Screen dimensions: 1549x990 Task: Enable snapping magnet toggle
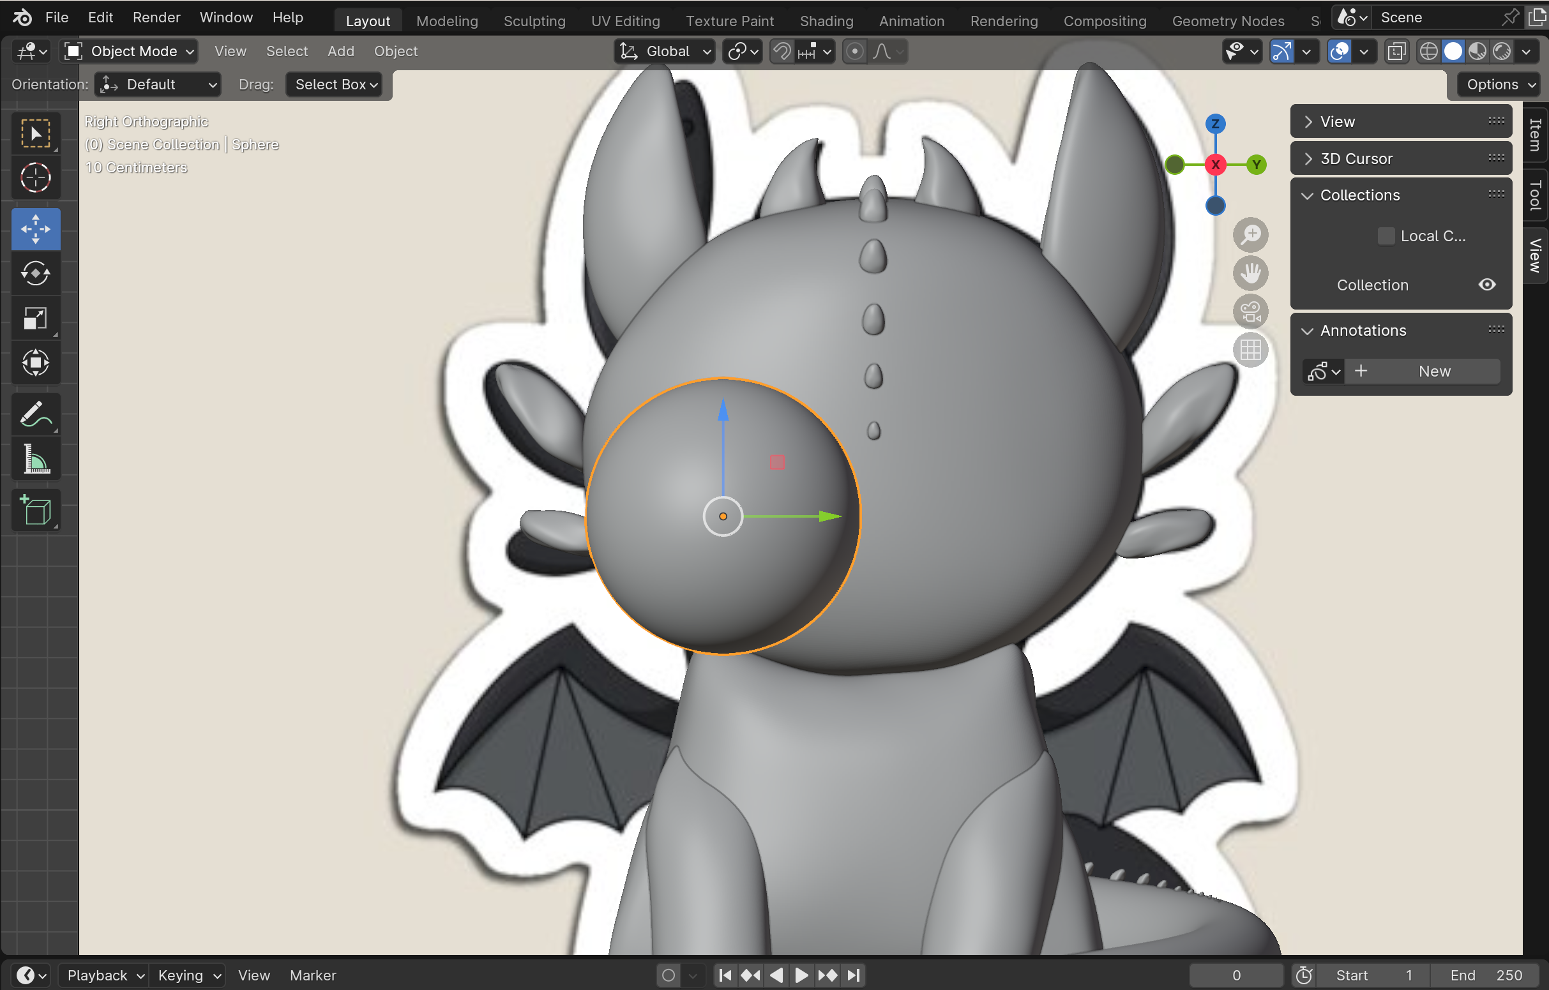[782, 51]
